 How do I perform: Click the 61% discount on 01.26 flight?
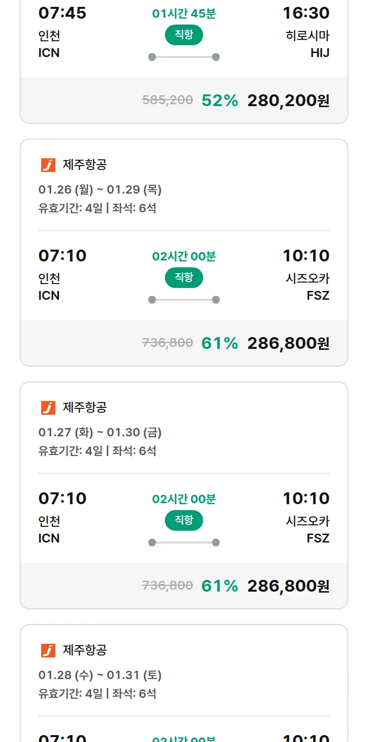pos(219,343)
